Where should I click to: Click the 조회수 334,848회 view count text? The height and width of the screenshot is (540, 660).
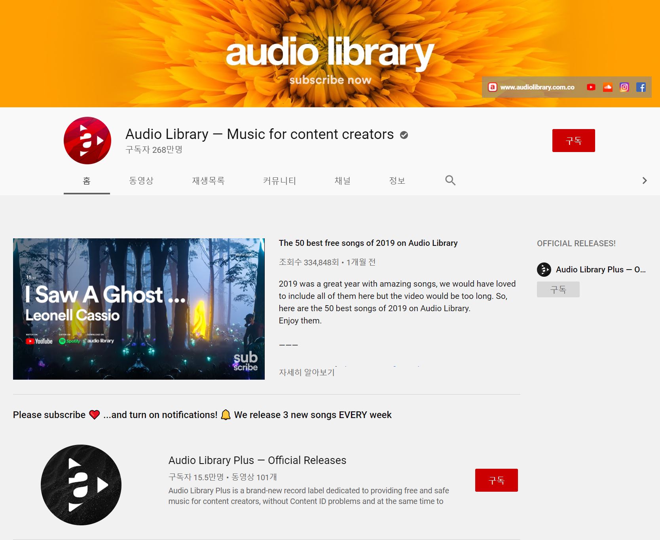point(309,262)
